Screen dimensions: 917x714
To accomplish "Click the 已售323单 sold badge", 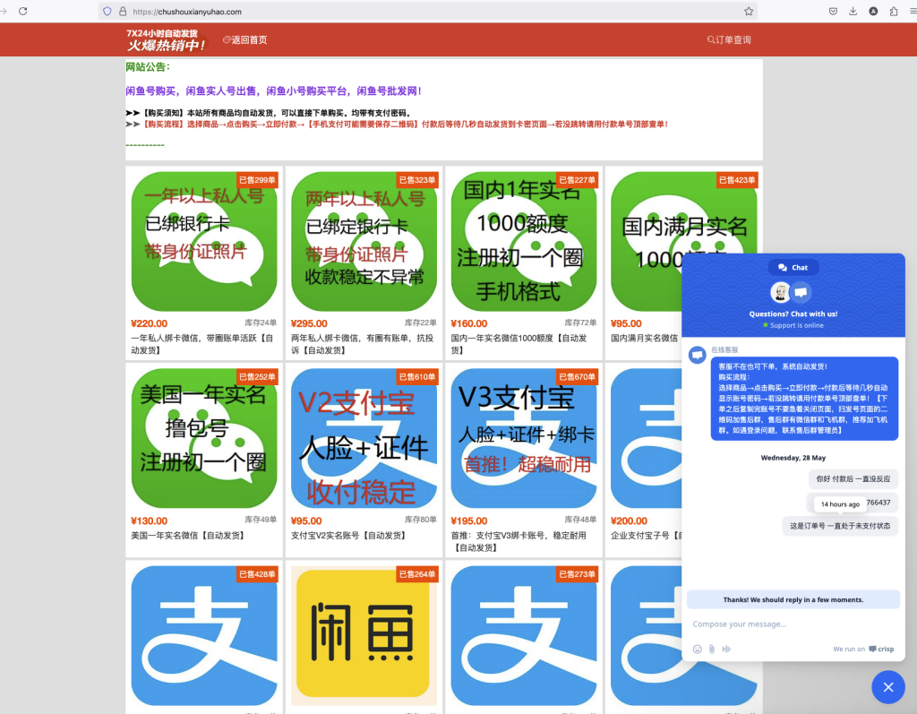I will (x=417, y=180).
